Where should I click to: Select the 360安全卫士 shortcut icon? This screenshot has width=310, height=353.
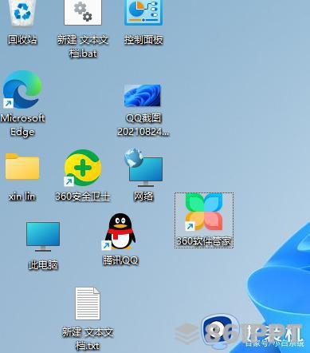tap(83, 168)
